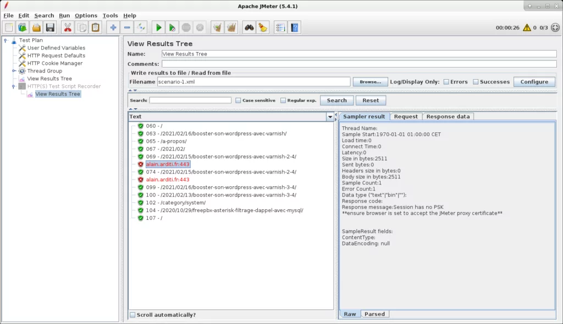
Task: Switch to the Parsed view tab
Action: click(x=374, y=314)
